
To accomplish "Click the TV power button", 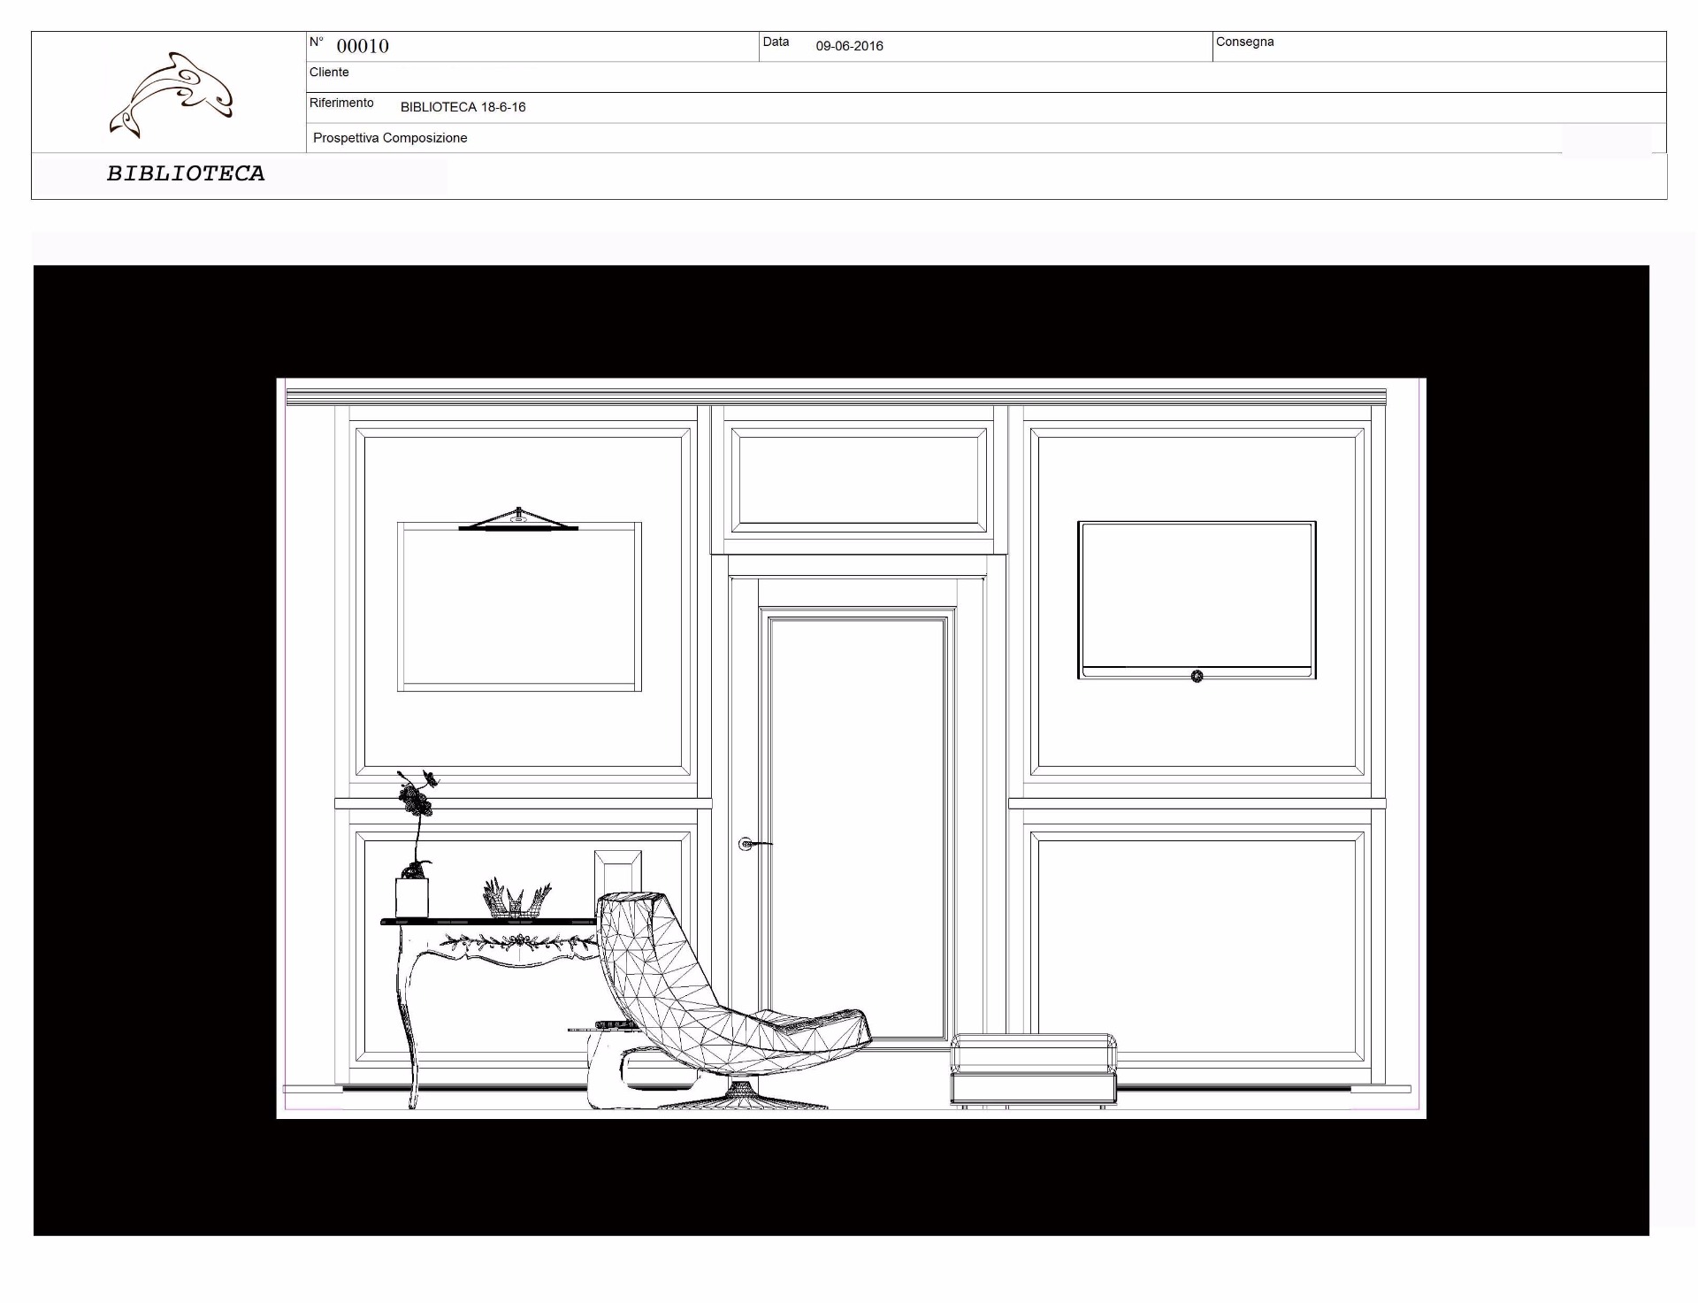I will pyautogui.click(x=1197, y=677).
